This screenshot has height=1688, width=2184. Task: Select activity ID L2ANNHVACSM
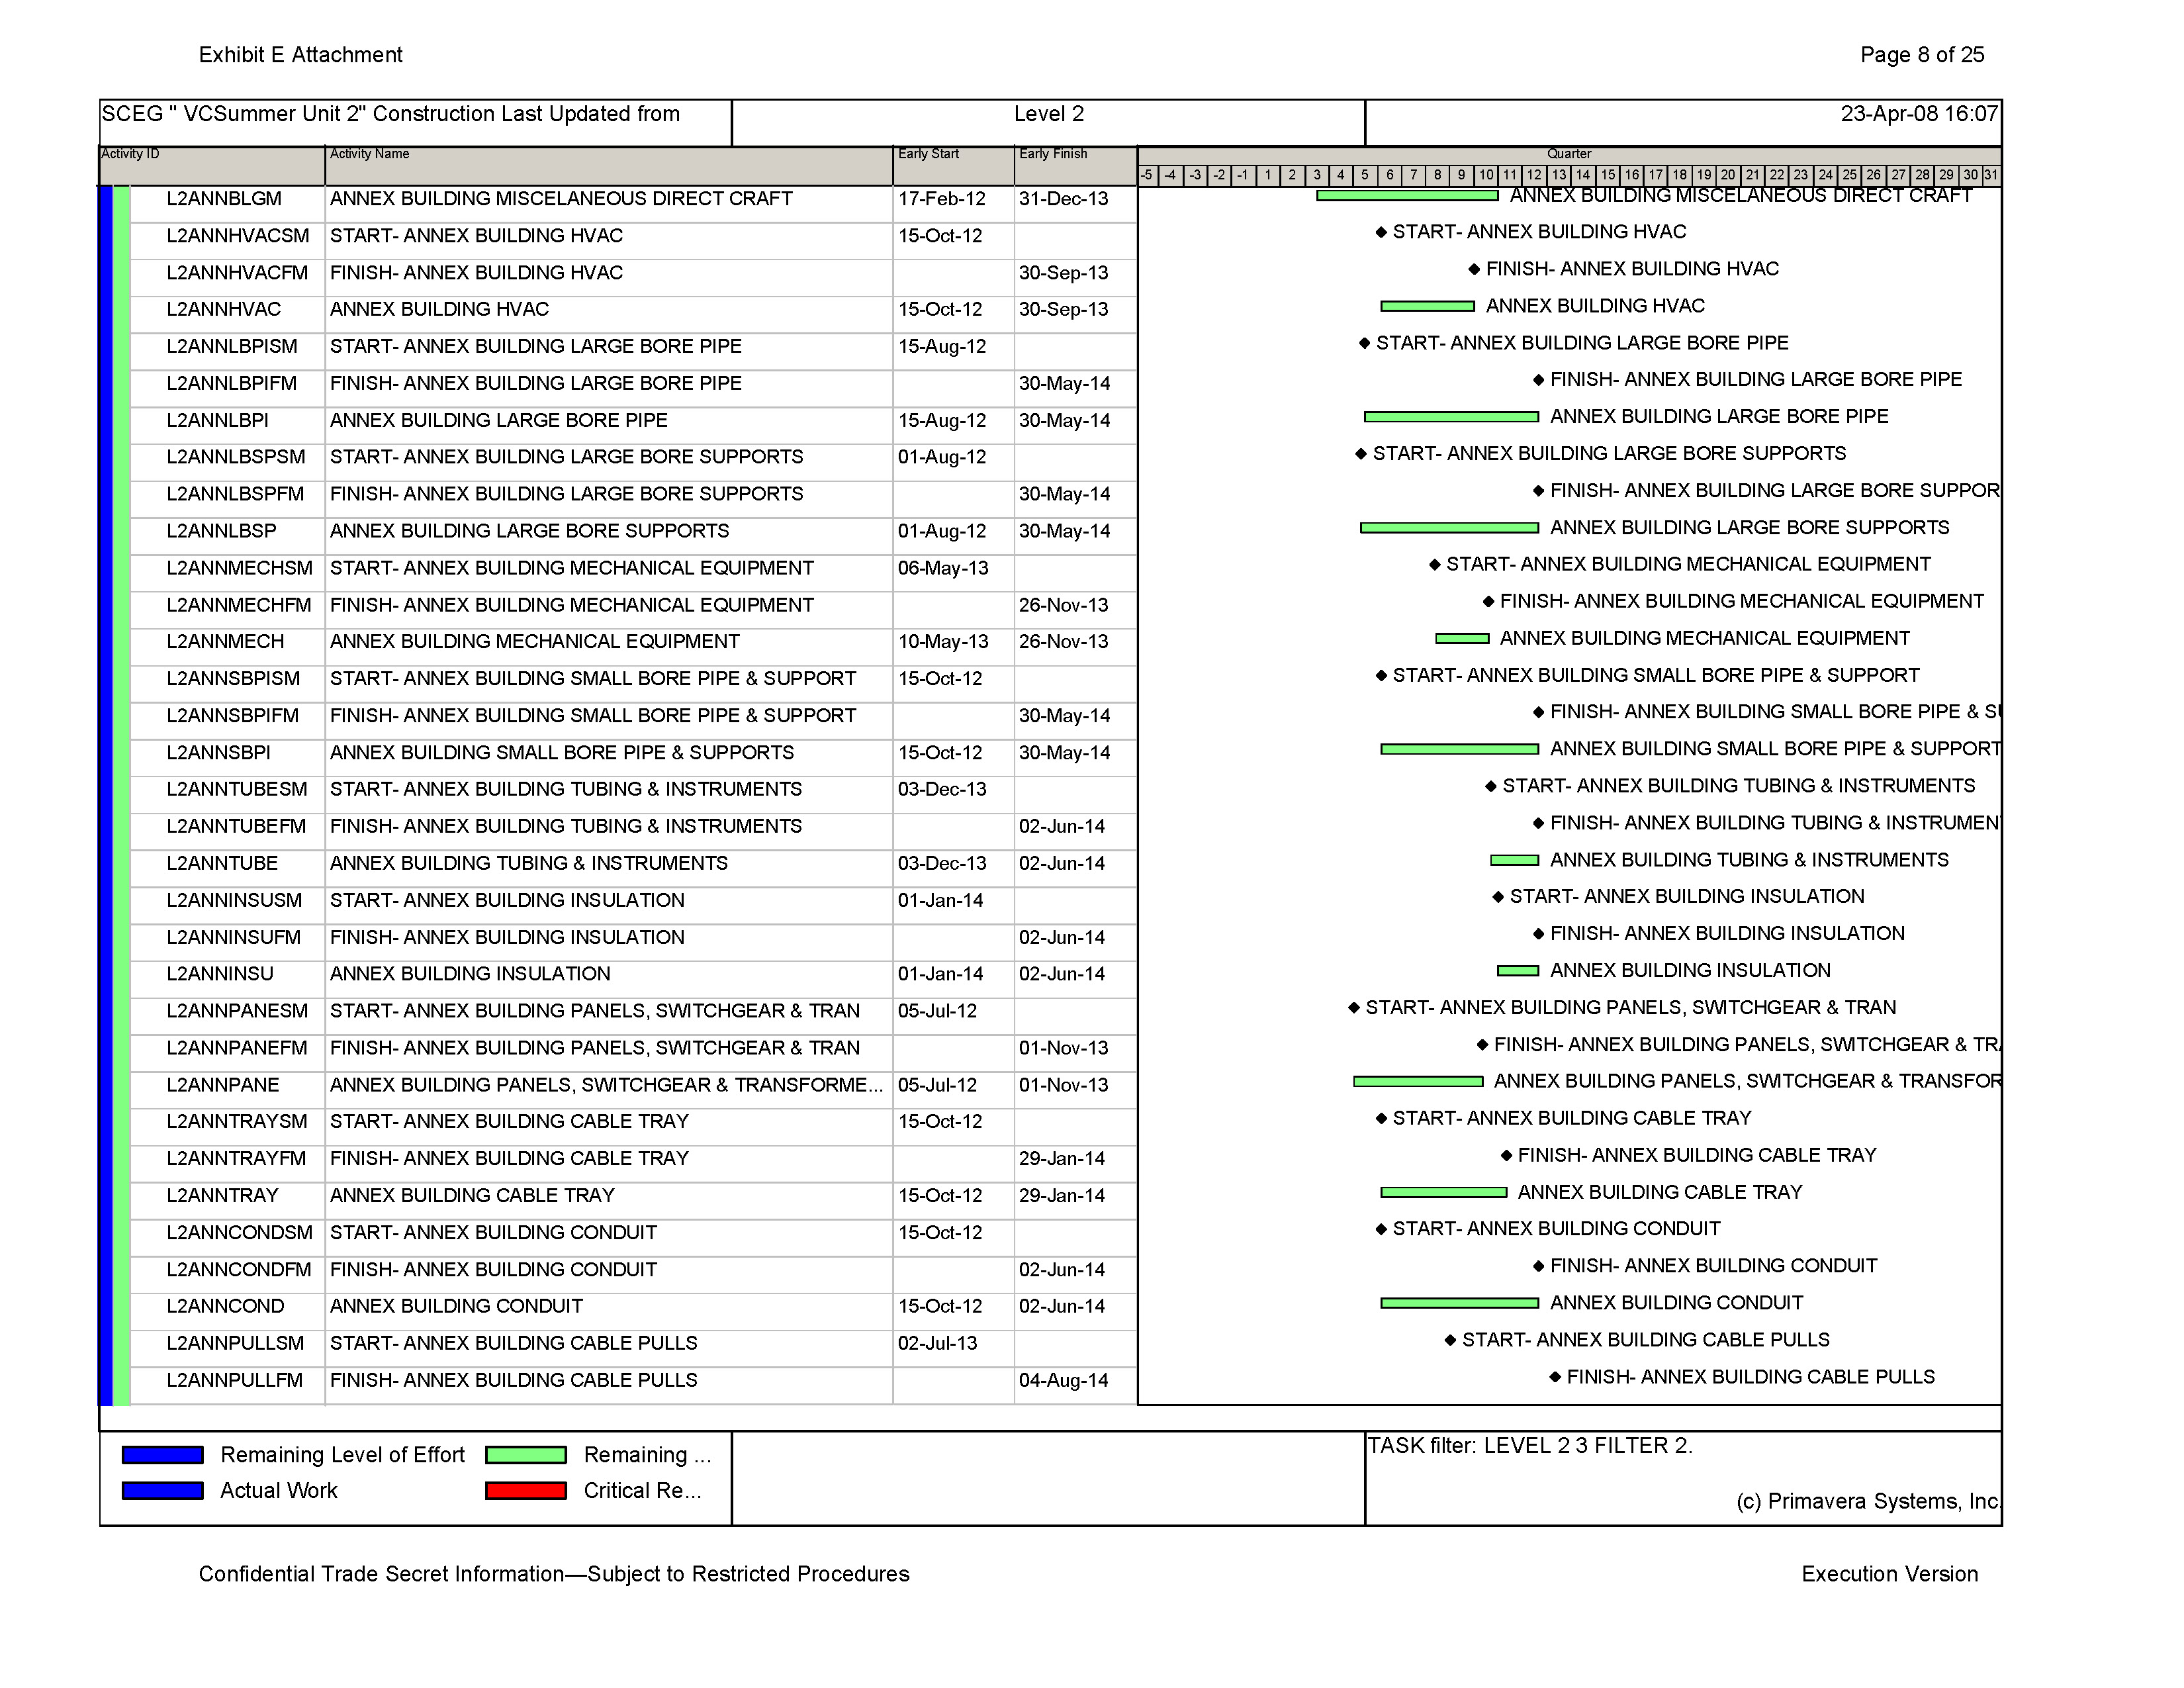[x=238, y=236]
